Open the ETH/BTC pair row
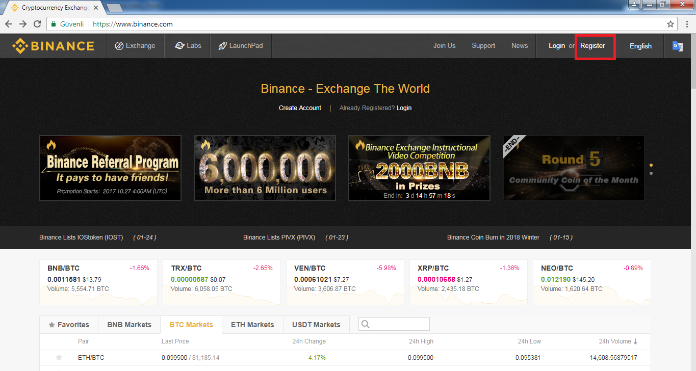The image size is (696, 371). [x=345, y=358]
